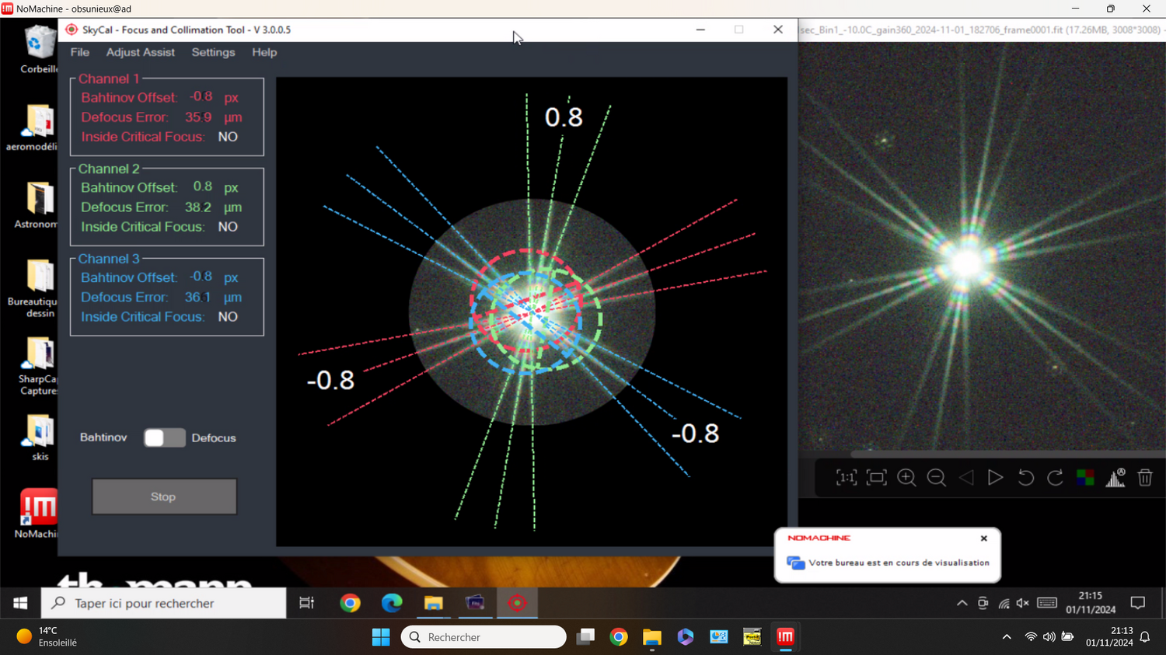Toggle the Bahtinov/Defocus switch

(x=165, y=437)
